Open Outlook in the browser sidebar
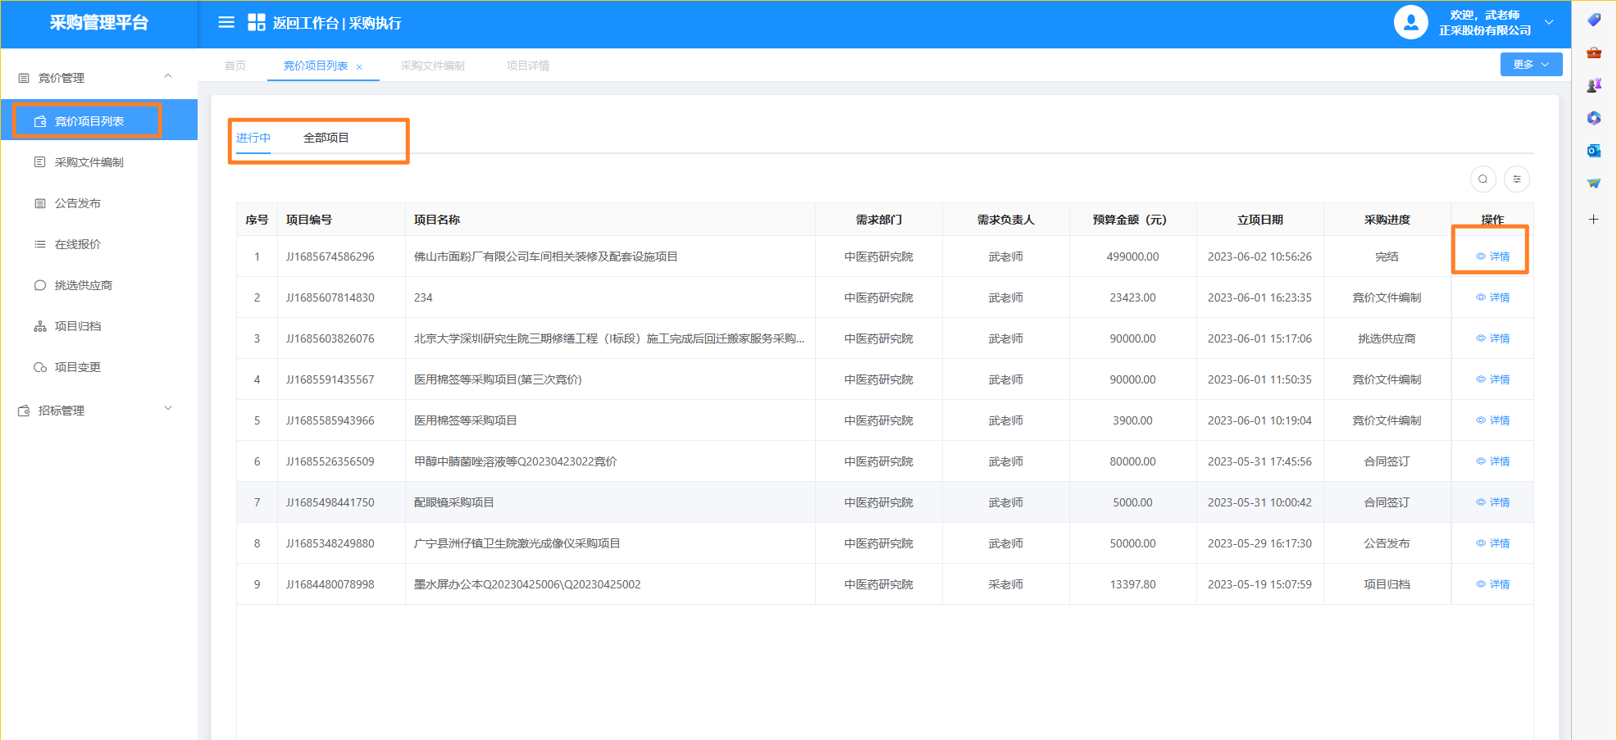The height and width of the screenshot is (740, 1617). (1593, 151)
